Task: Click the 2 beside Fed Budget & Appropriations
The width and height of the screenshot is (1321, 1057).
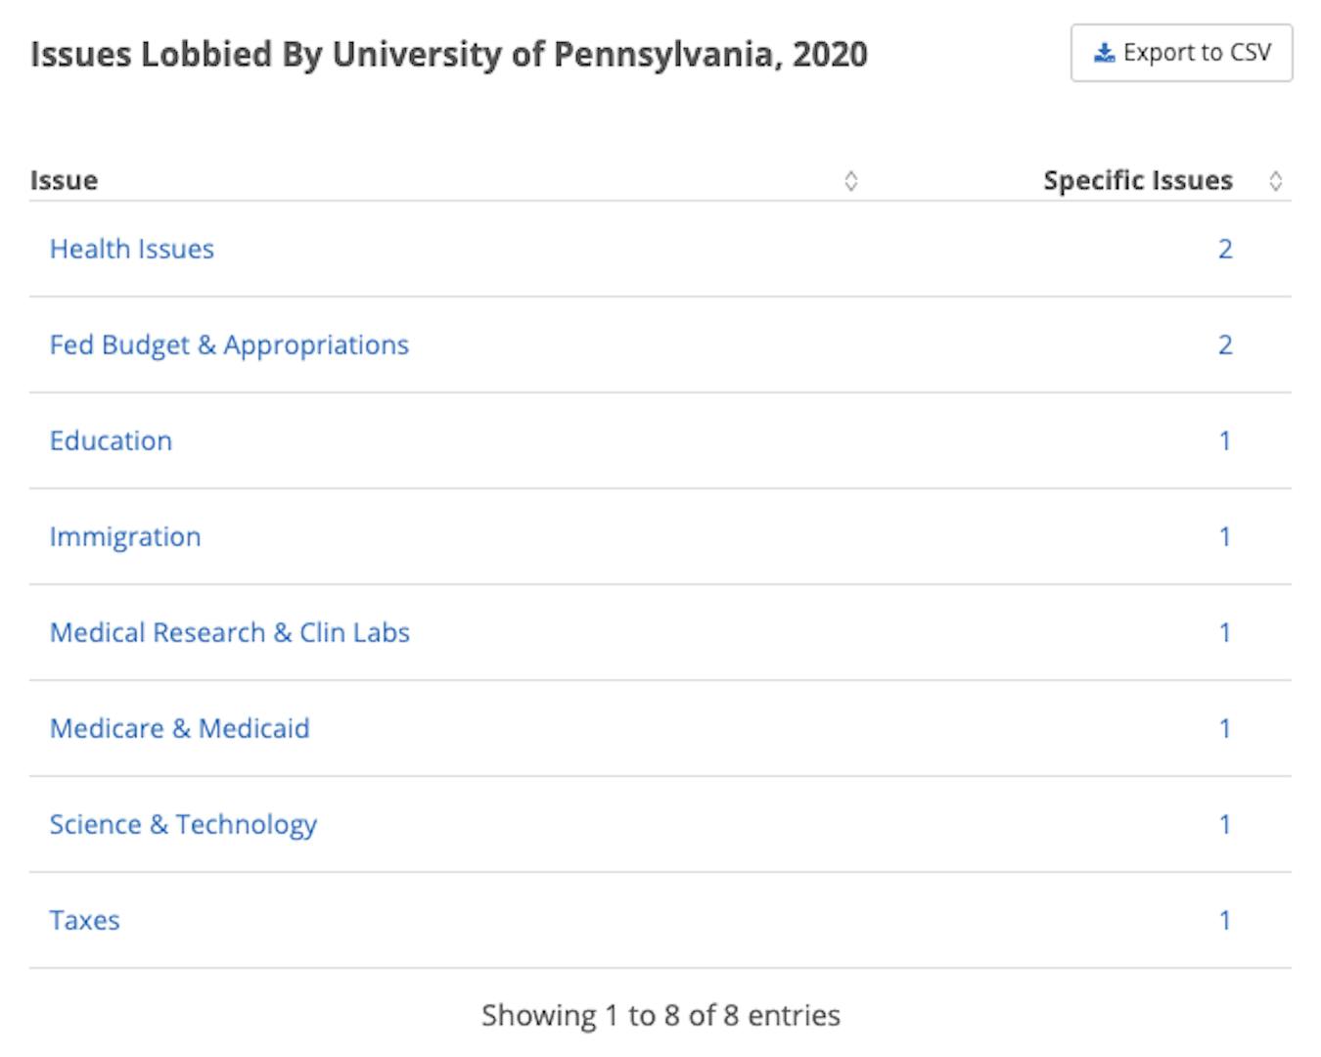Action: (x=1225, y=345)
